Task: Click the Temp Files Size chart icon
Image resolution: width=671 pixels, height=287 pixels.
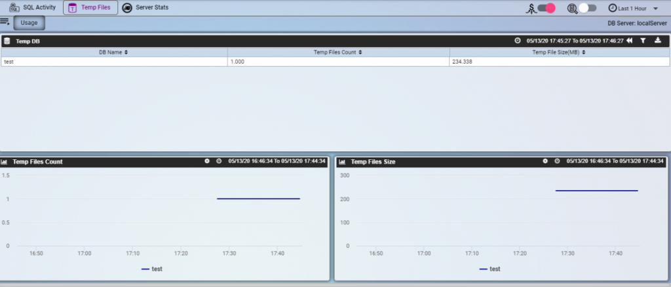Action: click(x=342, y=162)
